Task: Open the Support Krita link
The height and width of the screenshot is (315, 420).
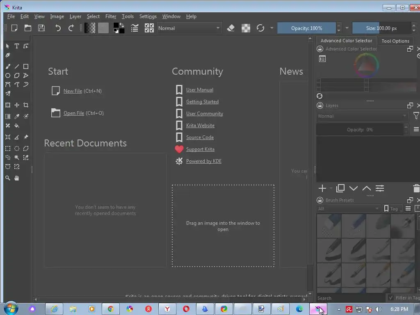Action: 200,149
